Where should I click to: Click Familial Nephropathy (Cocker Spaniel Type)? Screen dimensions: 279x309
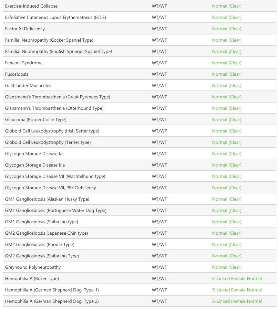[x=49, y=40]
